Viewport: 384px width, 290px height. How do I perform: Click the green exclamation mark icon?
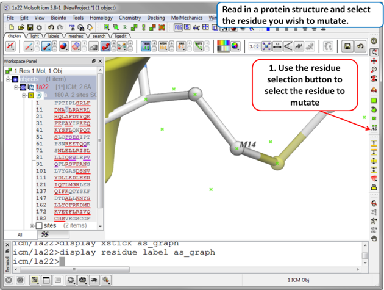coord(143,27)
